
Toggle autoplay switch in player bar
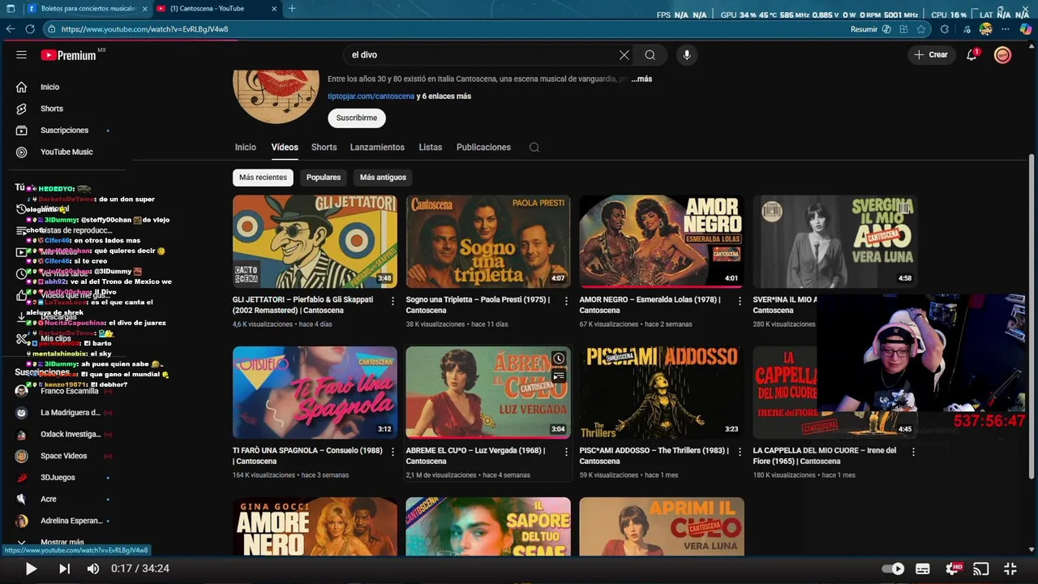(x=893, y=569)
